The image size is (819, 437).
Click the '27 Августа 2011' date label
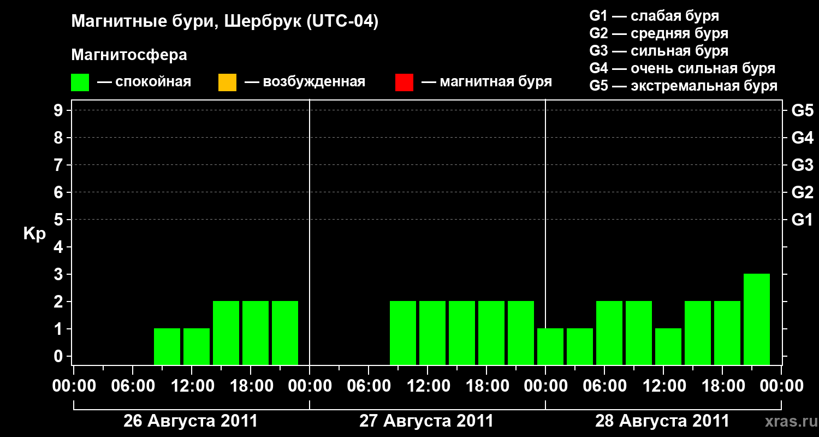coord(426,421)
